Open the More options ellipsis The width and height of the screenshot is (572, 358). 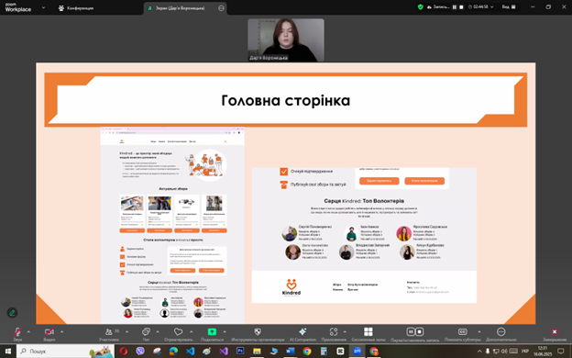pyautogui.click(x=500, y=331)
